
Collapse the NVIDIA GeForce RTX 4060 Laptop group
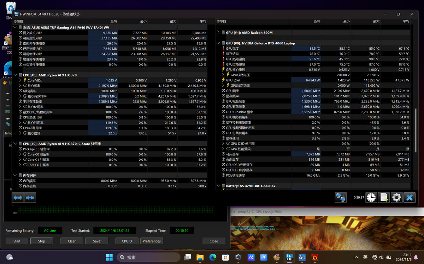pyautogui.click(x=218, y=43)
